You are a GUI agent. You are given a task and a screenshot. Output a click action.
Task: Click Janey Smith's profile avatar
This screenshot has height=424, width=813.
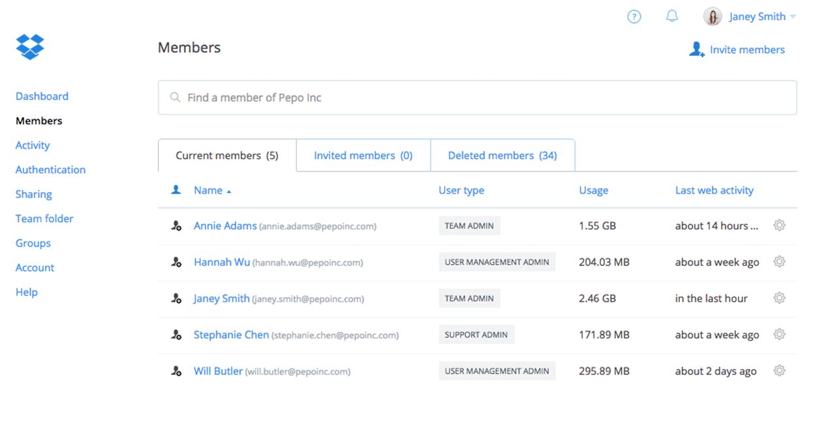(713, 17)
